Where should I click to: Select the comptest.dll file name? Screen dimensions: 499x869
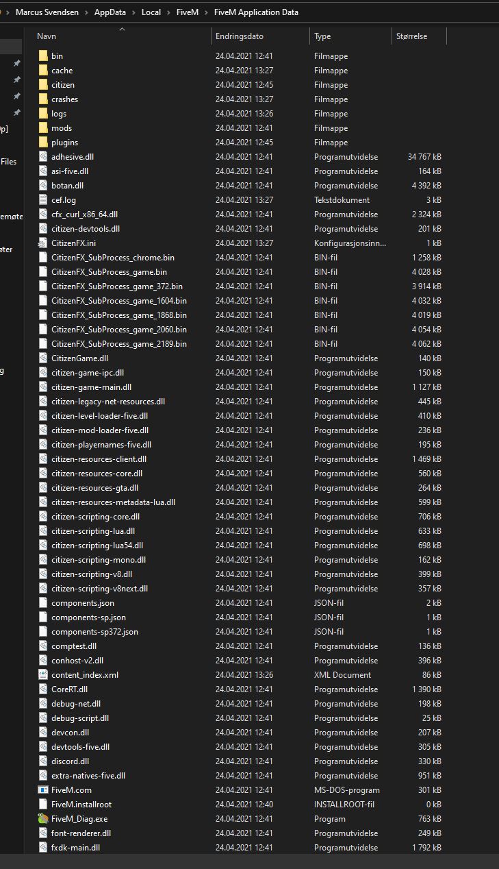[x=74, y=646]
